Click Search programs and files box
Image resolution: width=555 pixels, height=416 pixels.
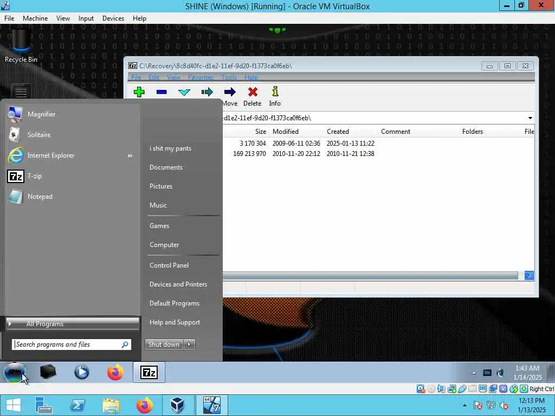tap(72, 344)
